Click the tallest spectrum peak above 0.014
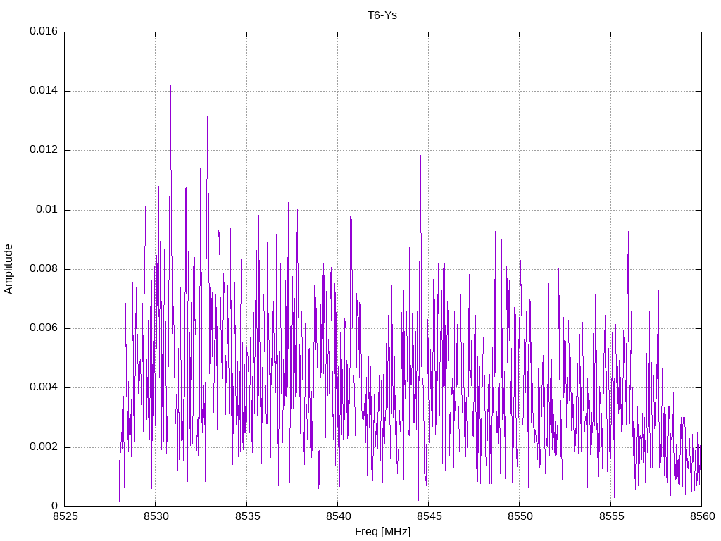 coord(170,87)
